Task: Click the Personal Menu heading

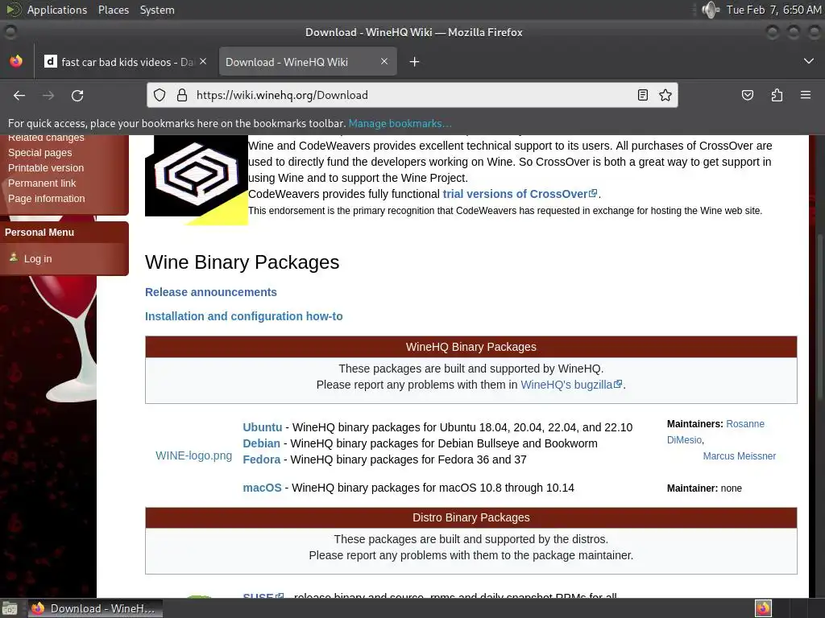Action: [x=39, y=233]
